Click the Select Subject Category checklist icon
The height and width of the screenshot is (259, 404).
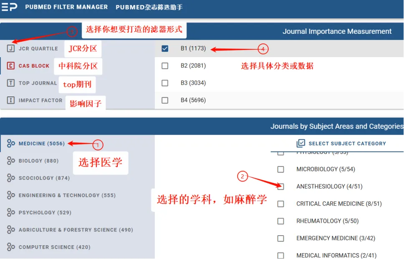[x=300, y=143]
